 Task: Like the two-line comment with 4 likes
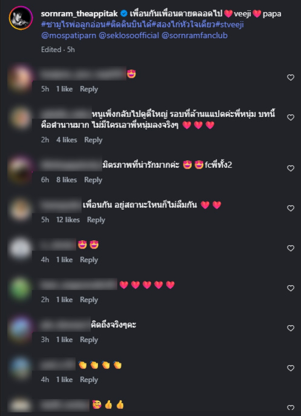click(x=291, y=117)
